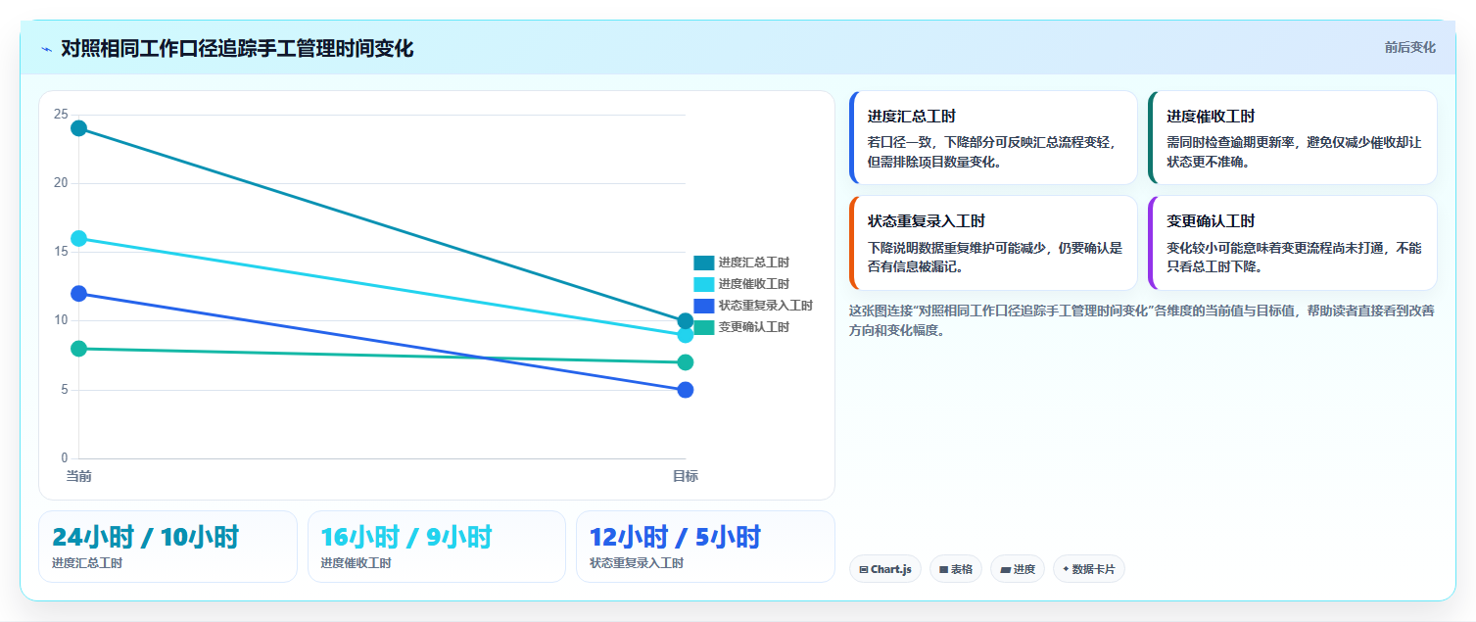Open the 进度催收工时 description card
The height and width of the screenshot is (622, 1476).
pos(1293,138)
